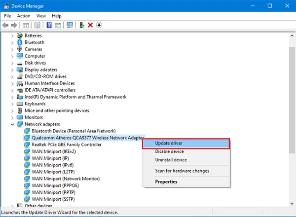Open the View menu
The image size is (296, 217).
click(x=41, y=16)
